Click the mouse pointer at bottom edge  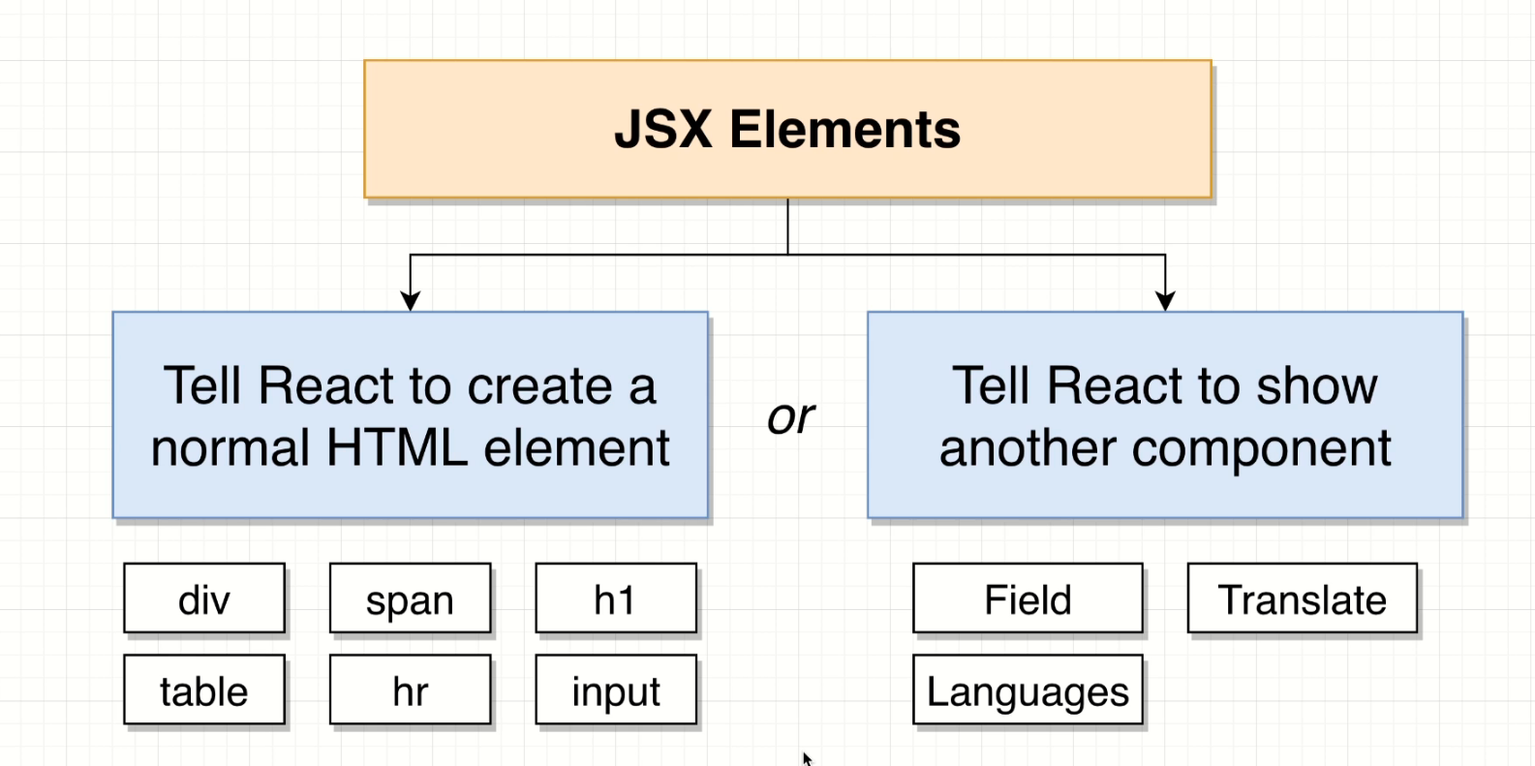(807, 759)
